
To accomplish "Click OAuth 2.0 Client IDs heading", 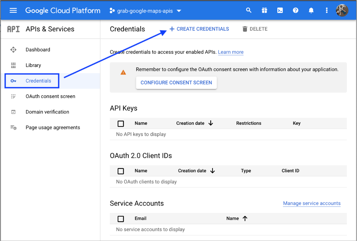I will pyautogui.click(x=141, y=156).
